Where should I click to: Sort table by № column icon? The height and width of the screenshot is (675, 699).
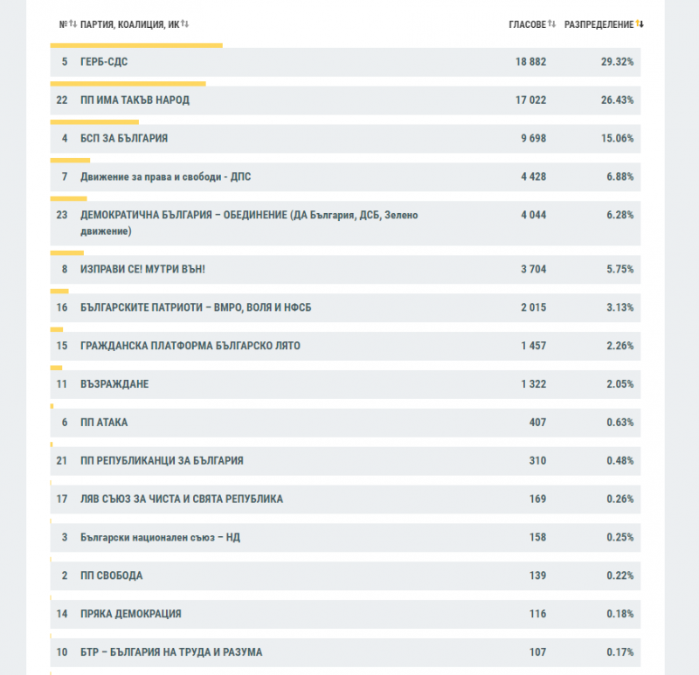(73, 24)
